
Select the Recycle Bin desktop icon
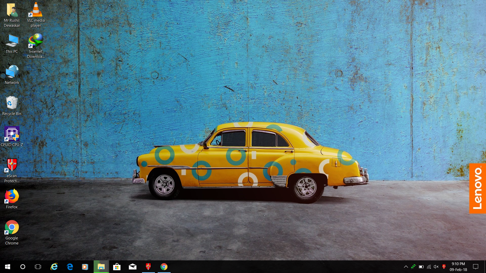click(12, 106)
